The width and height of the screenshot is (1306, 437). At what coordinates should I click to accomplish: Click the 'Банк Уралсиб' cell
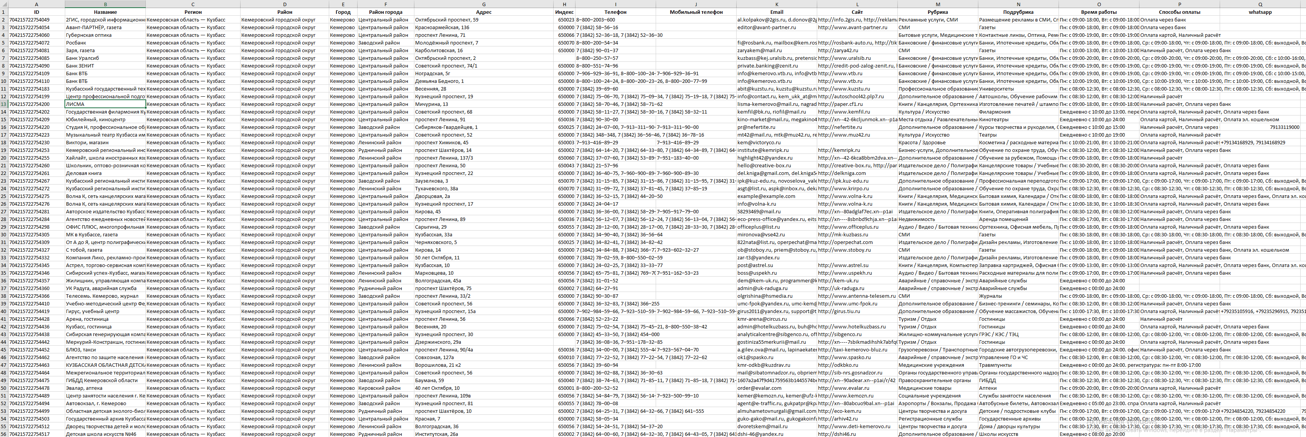(105, 58)
